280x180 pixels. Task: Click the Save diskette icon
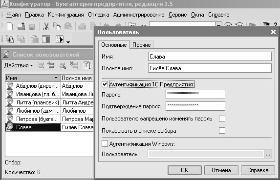[32, 27]
